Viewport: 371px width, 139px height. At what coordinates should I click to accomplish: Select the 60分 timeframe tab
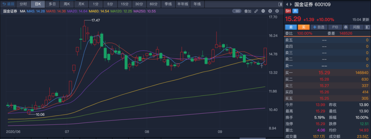click(153, 4)
